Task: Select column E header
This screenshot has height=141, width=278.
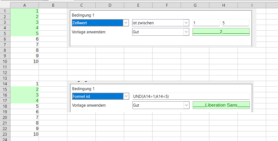Action: pos(138,5)
